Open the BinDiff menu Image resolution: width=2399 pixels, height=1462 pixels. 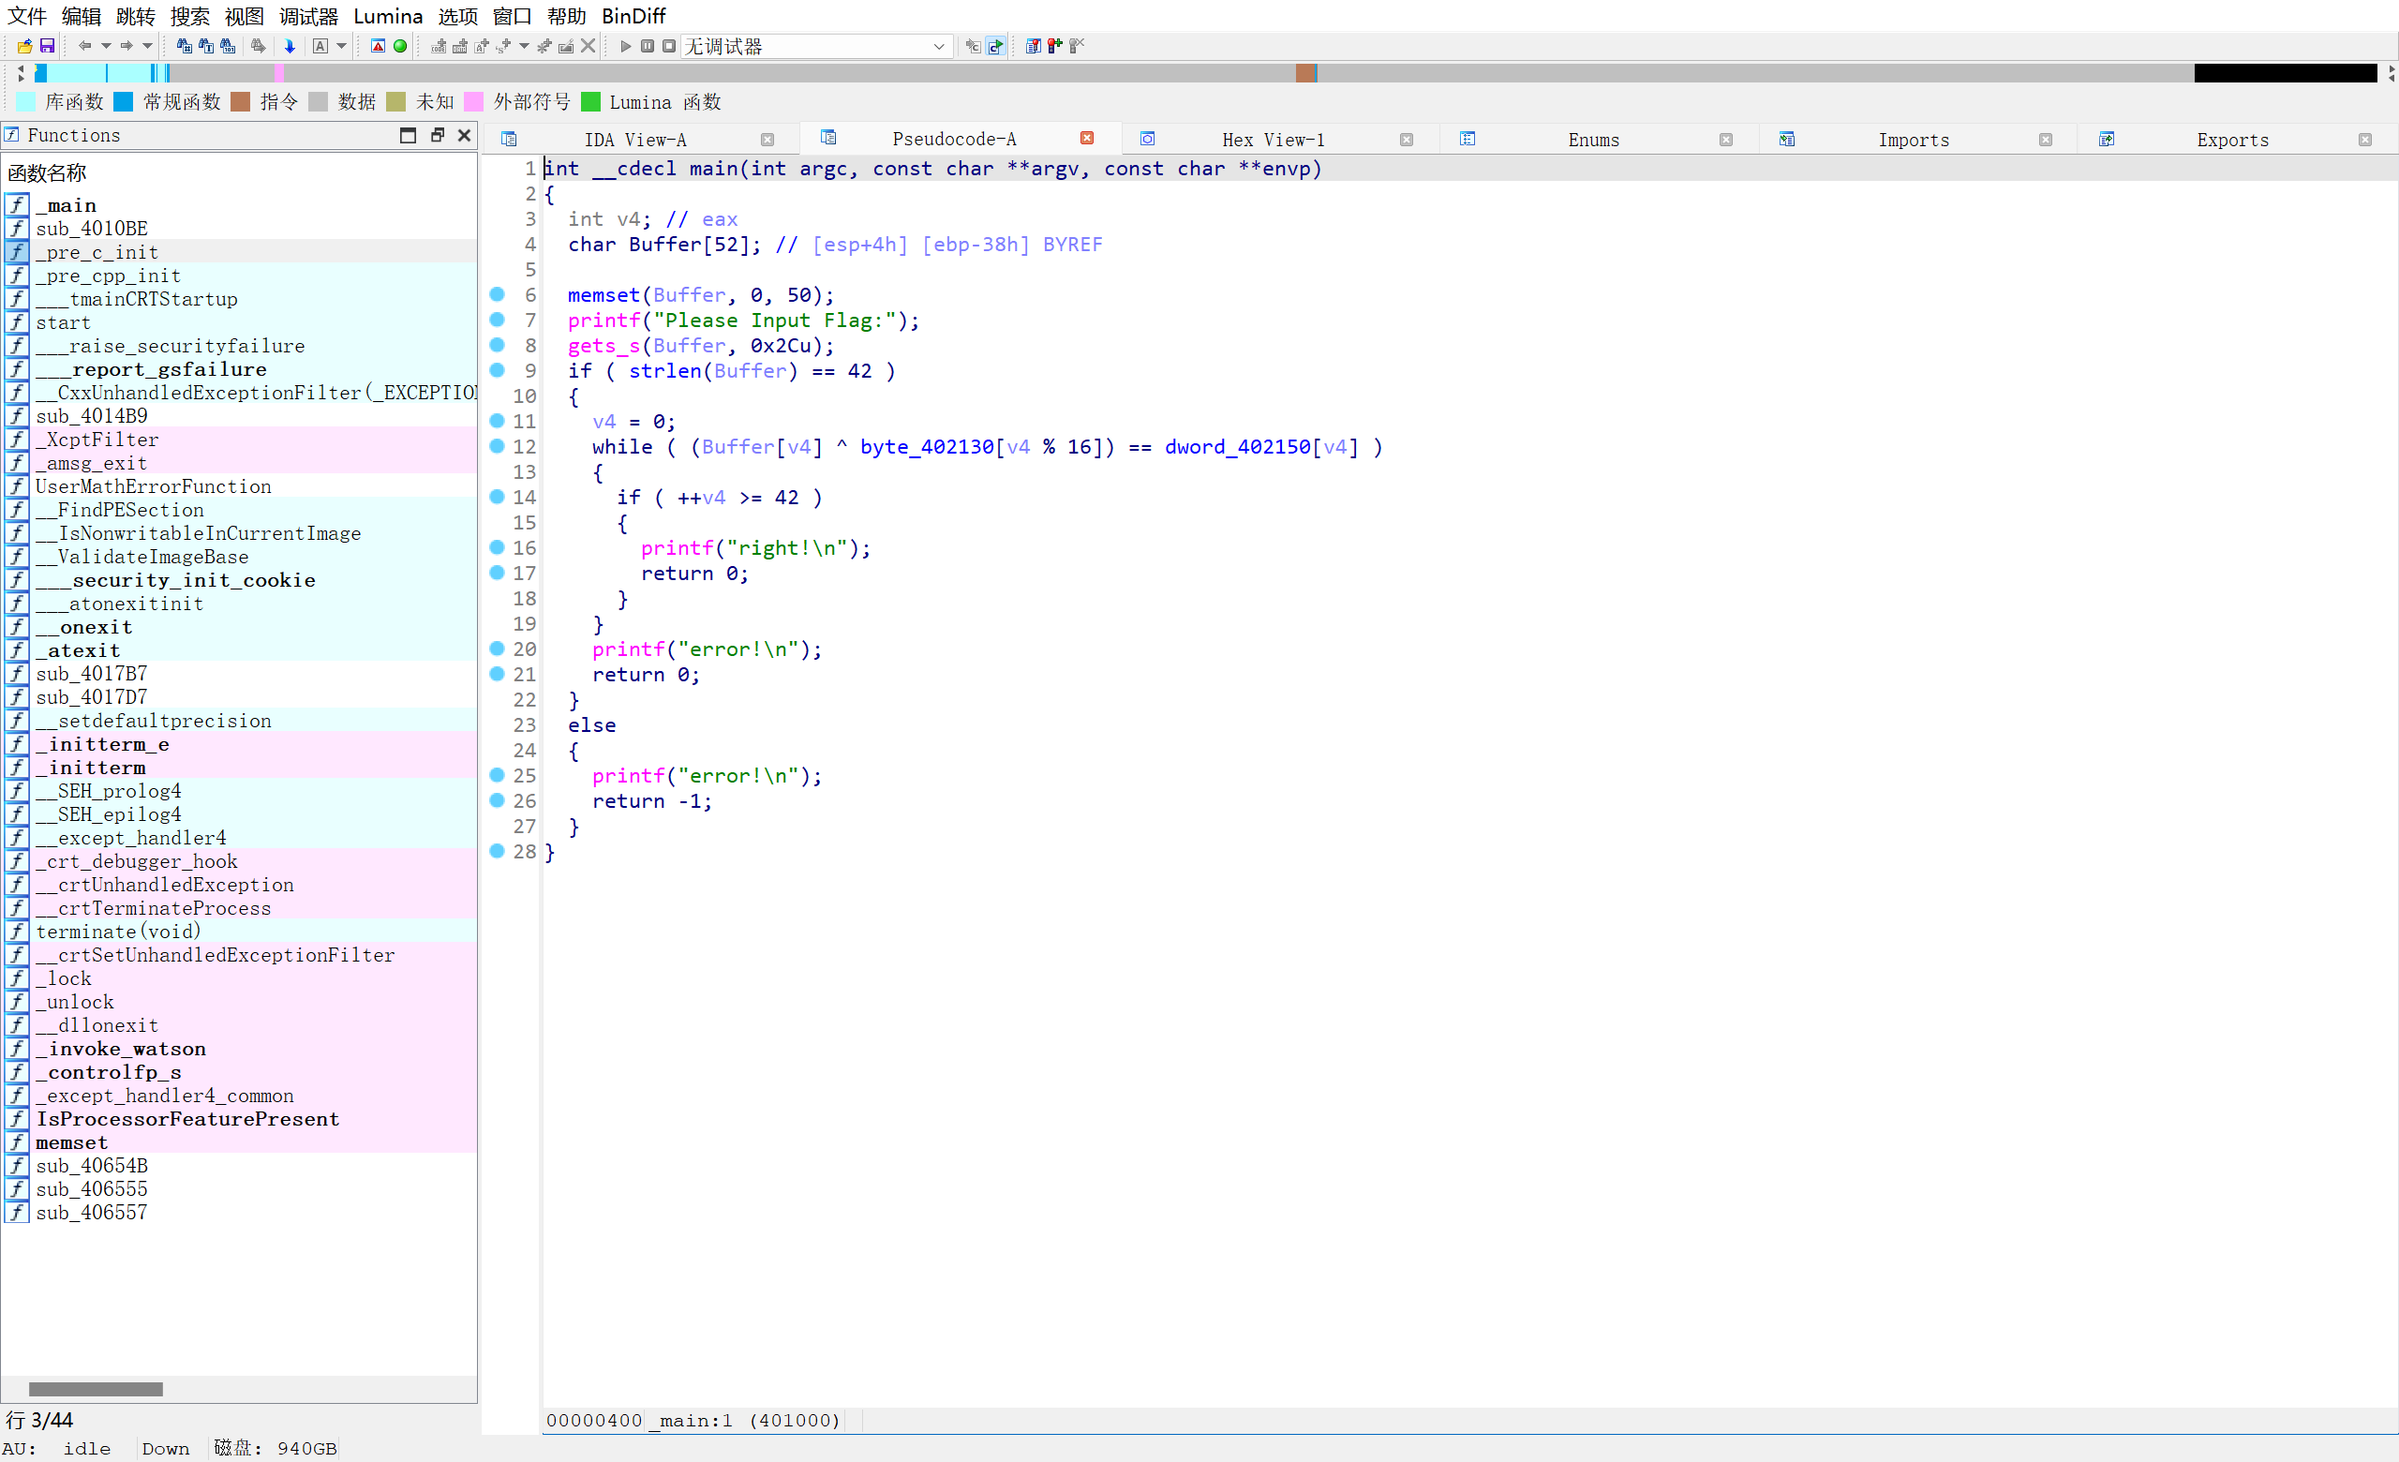[633, 16]
